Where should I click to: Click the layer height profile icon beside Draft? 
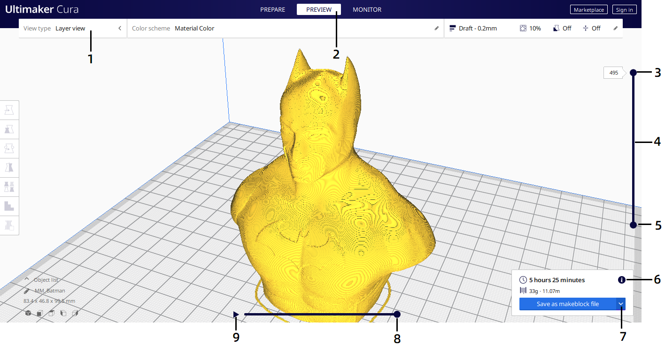point(453,28)
